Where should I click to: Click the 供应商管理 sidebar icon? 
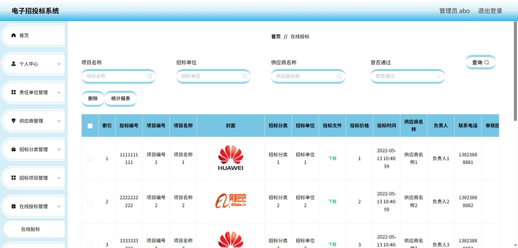[x=14, y=121]
